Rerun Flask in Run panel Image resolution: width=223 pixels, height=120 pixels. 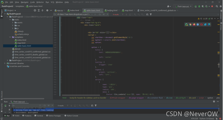(x=5, y=106)
